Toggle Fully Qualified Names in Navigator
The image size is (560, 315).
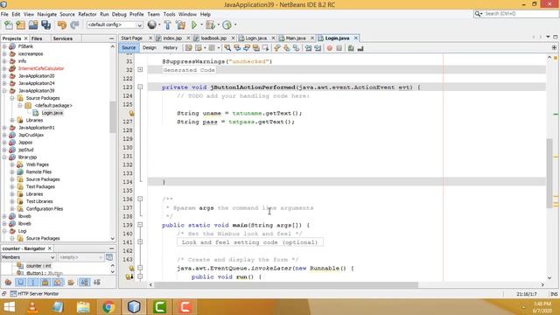(x=71, y=282)
